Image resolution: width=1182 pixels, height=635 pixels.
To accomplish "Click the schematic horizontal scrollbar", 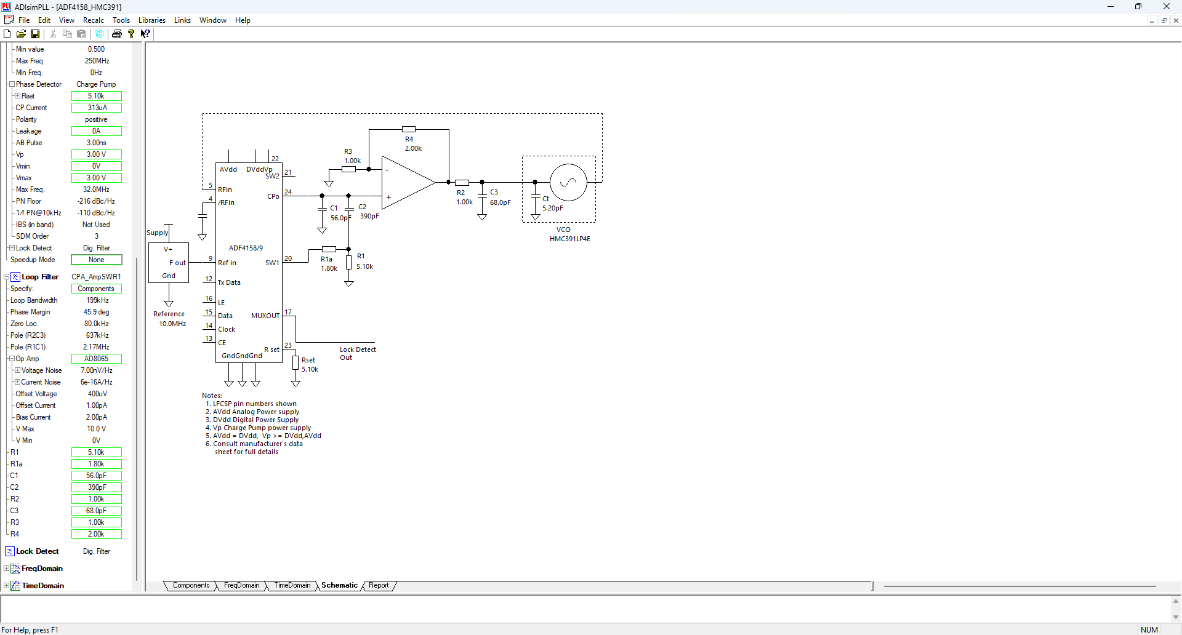I will click(x=1019, y=586).
